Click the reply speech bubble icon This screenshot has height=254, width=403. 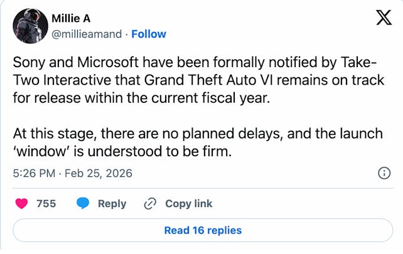coord(83,204)
